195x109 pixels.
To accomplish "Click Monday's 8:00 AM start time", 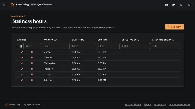I will pos(76,52).
